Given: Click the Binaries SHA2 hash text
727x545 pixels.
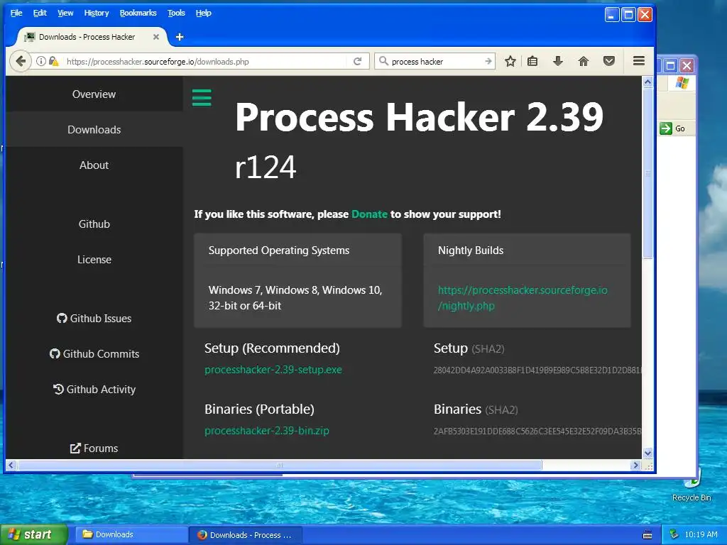Looking at the screenshot, I should [x=537, y=431].
